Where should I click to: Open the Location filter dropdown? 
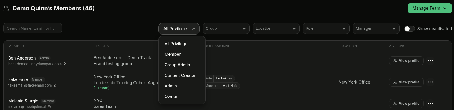[276, 28]
